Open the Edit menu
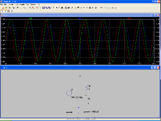This screenshot has width=161, height=121. 5,4
